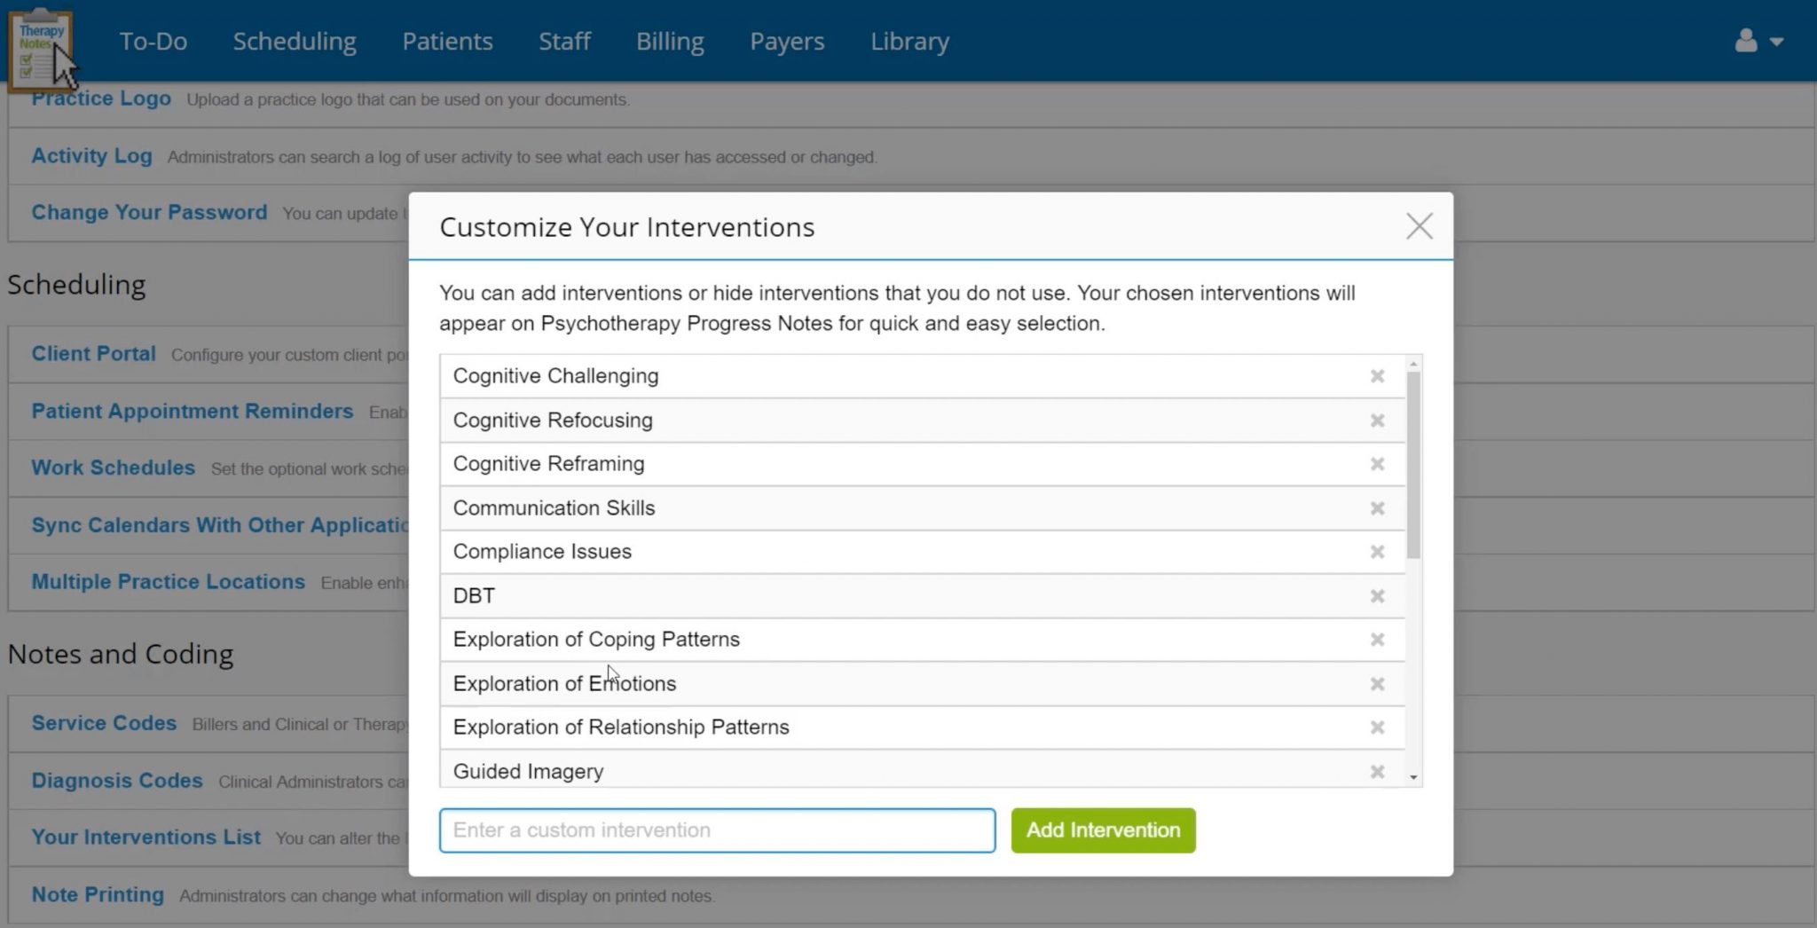1817x928 pixels.
Task: Hide the Exploration of Emotions intervention
Action: point(1377,684)
